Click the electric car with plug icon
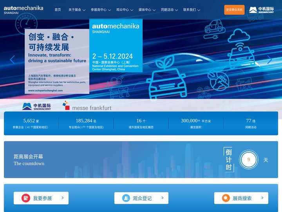The image size is (282, 212). pyautogui.click(x=215, y=29)
